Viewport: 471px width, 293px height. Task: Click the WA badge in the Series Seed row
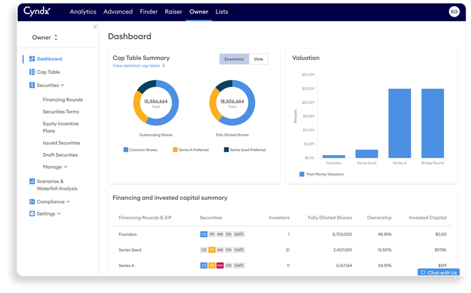(x=220, y=250)
